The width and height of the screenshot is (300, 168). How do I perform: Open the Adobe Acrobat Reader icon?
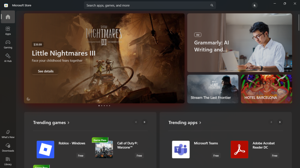[239, 149]
